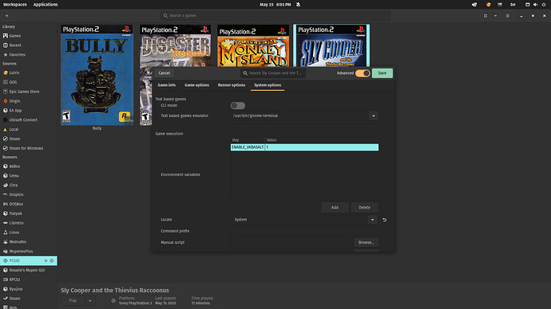551x309 pixels.
Task: Cancel the configuration dialog
Action: (x=165, y=73)
